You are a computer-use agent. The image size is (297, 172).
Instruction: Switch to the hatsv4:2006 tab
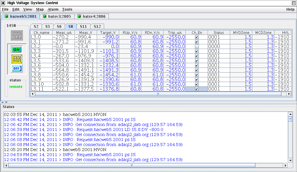coord(92,17)
